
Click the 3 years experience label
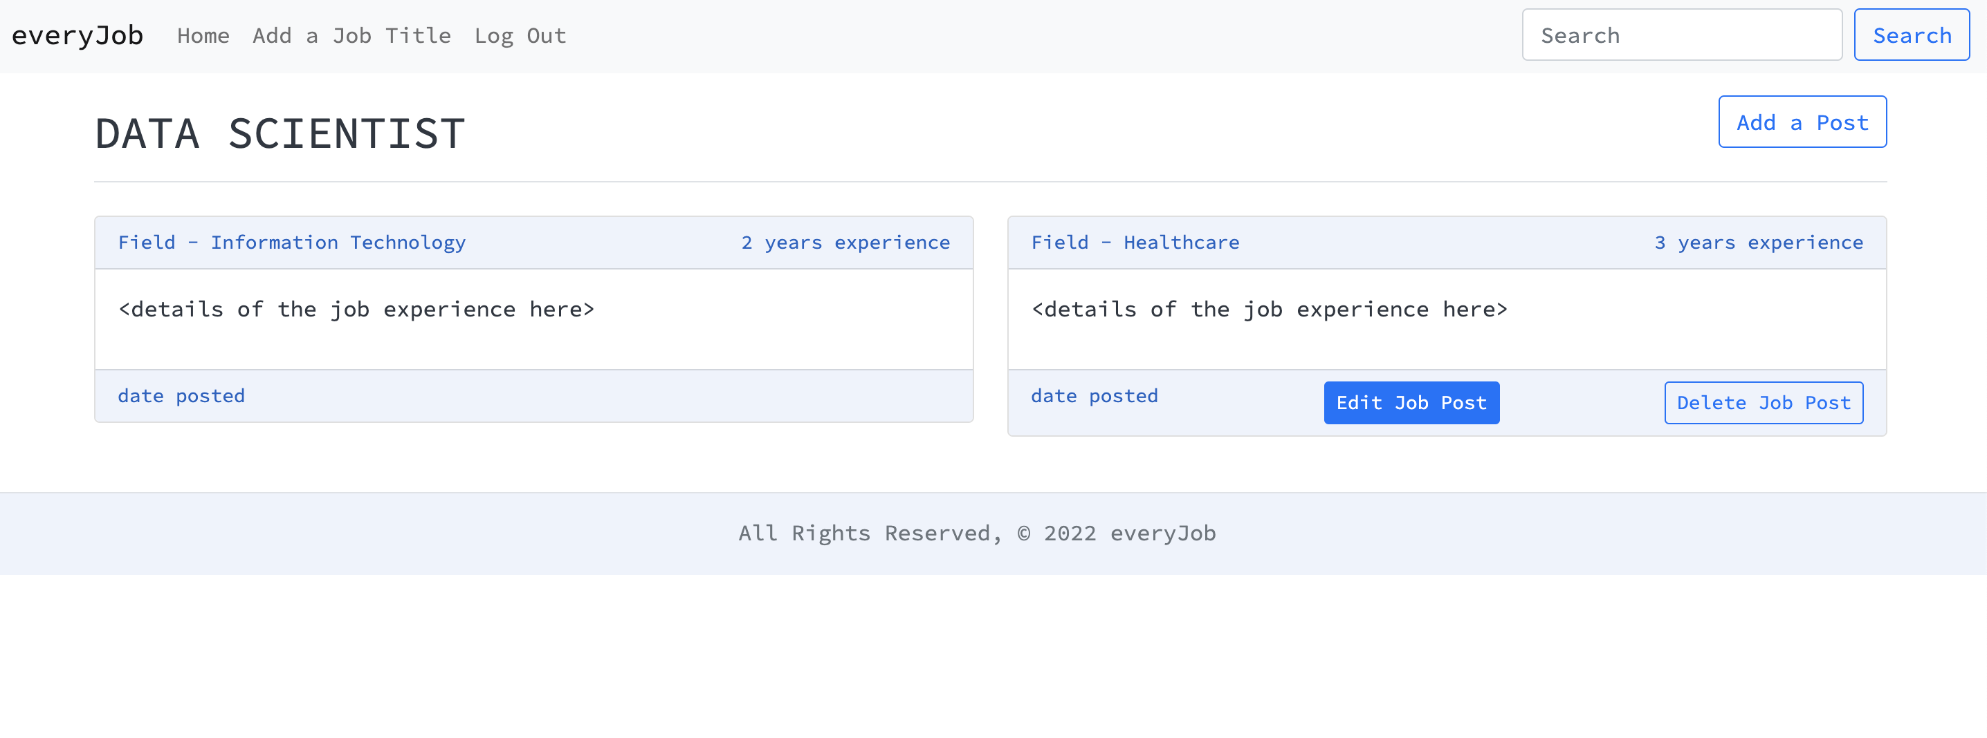(1758, 243)
